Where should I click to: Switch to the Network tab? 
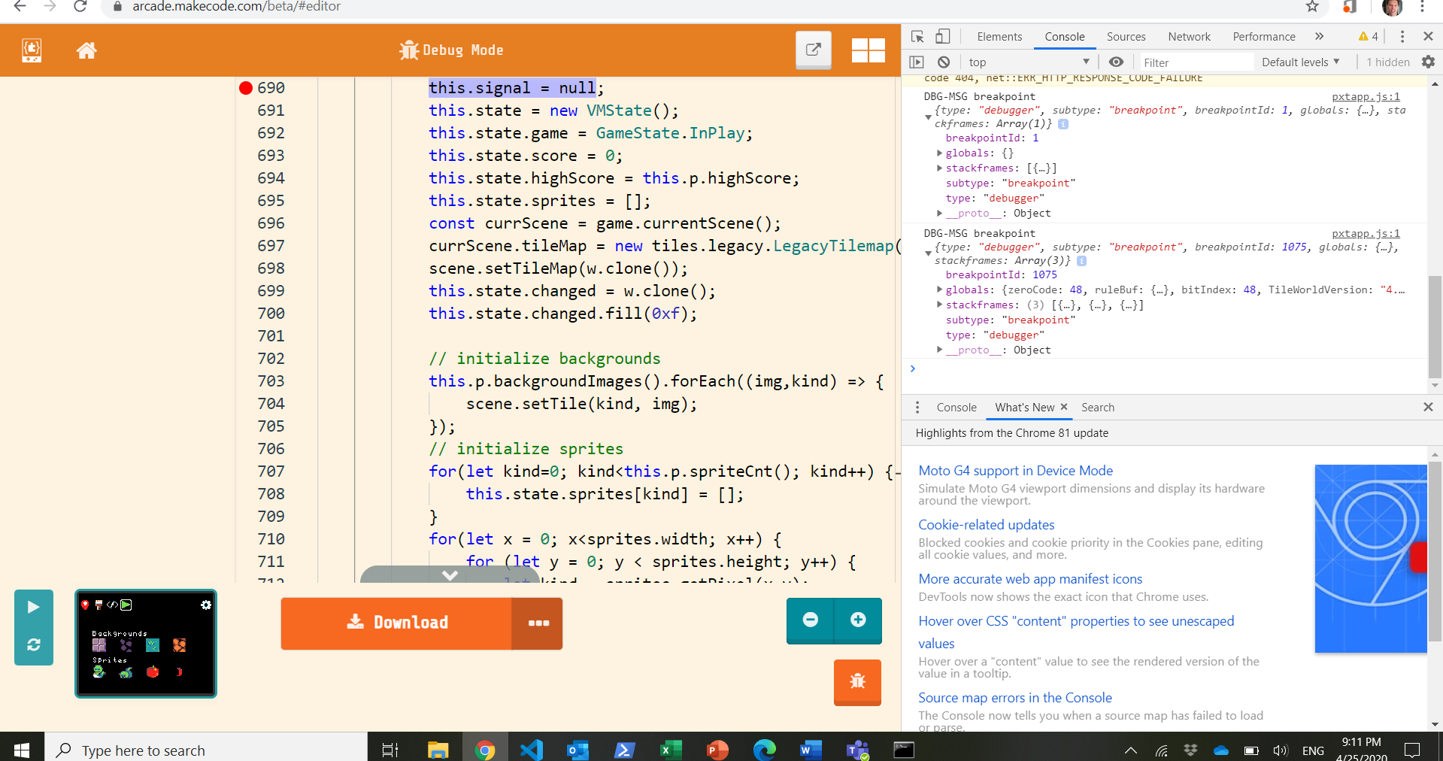[x=1189, y=36]
